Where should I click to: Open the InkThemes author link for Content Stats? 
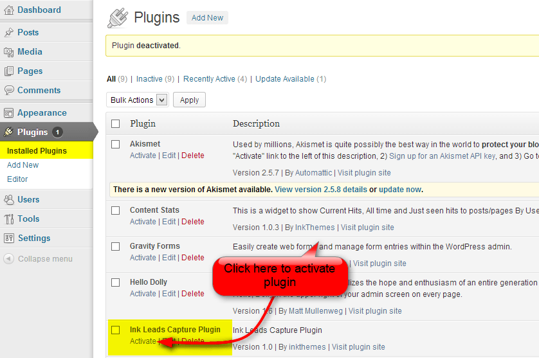tap(315, 228)
